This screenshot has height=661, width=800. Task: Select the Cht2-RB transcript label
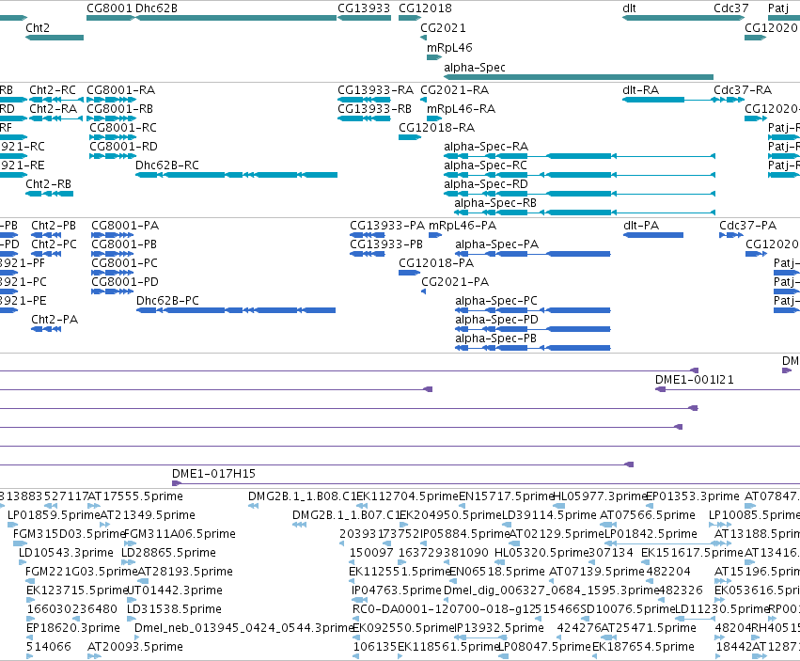click(49, 184)
